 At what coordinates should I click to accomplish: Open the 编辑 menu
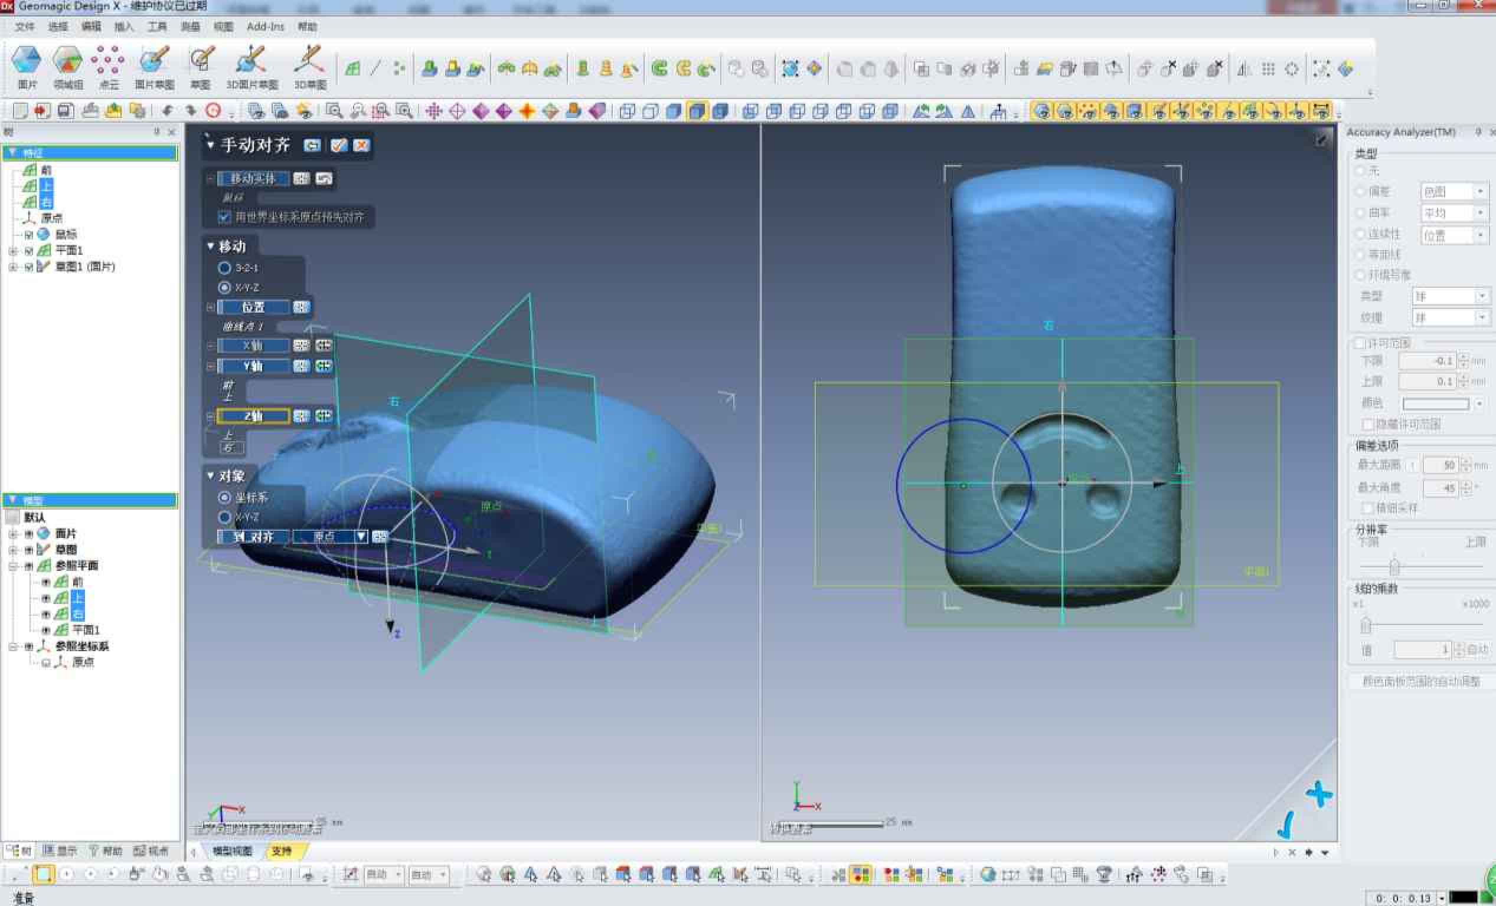click(x=91, y=27)
